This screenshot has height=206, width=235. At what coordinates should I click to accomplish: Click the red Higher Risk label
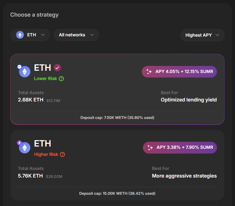46,154
